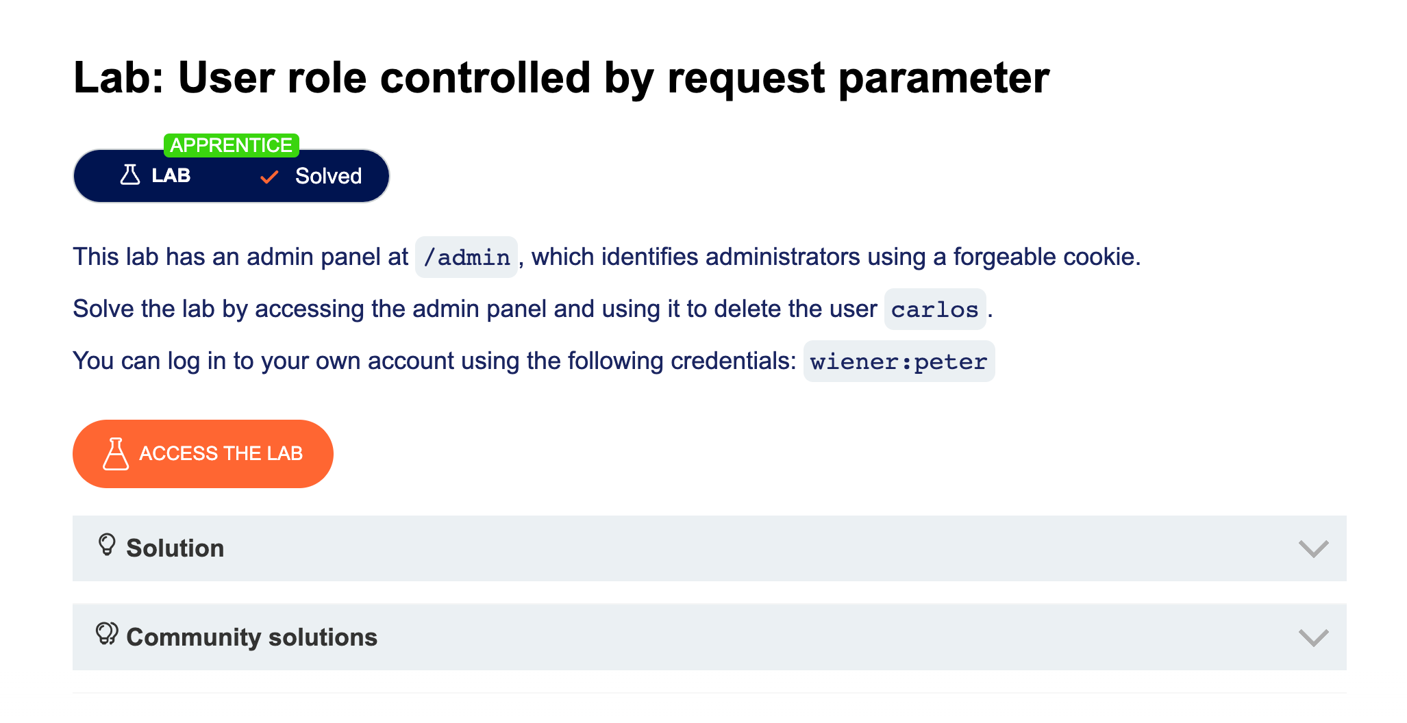This screenshot has height=723, width=1407.
Task: Click the flask icon beside LAB label
Action: (x=129, y=175)
